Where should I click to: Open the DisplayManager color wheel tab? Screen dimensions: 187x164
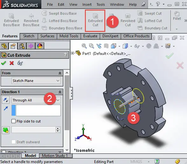(x=39, y=46)
